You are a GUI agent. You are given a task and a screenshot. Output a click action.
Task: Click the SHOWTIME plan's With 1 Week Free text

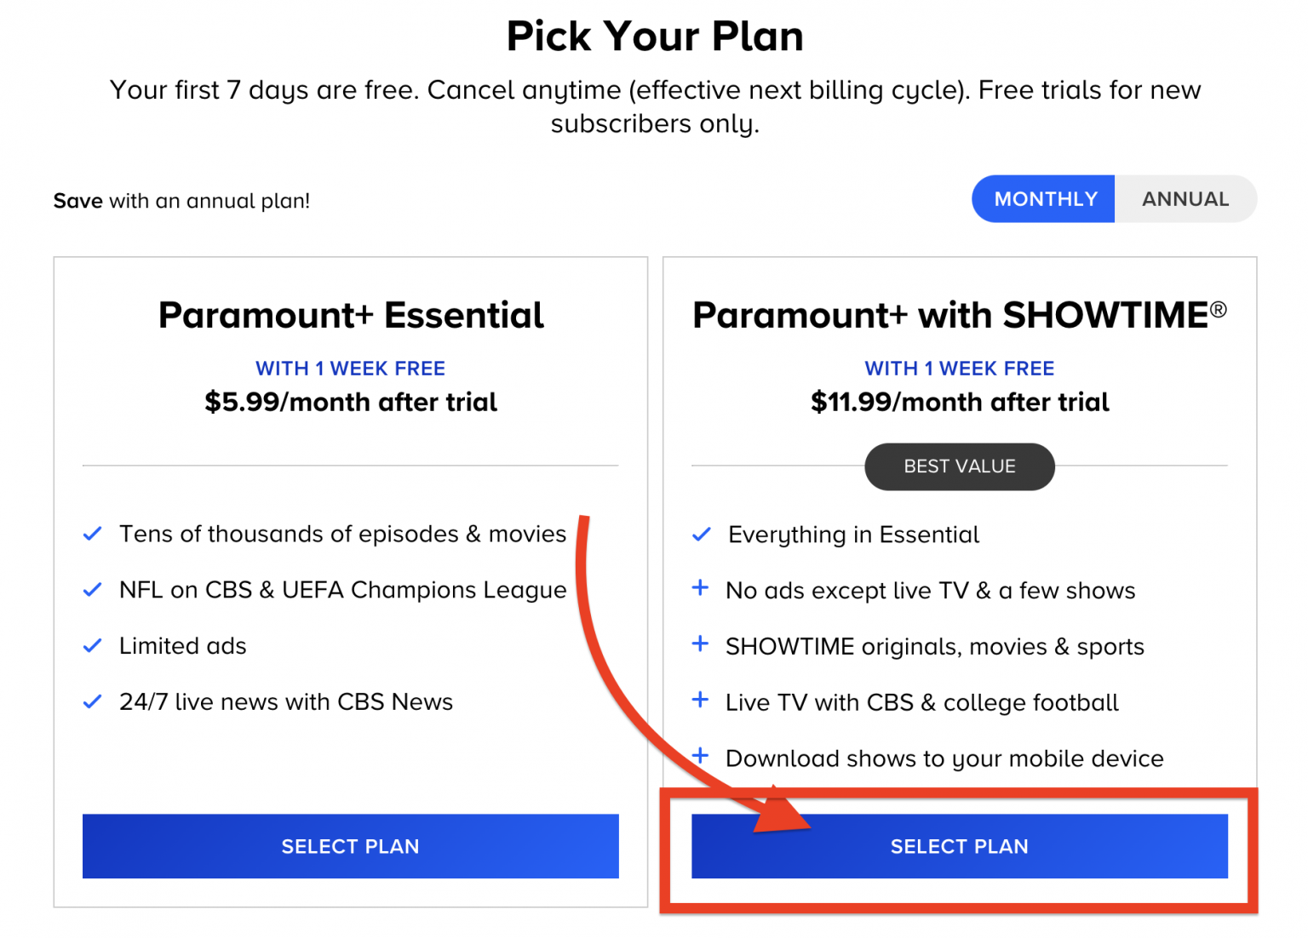959,369
